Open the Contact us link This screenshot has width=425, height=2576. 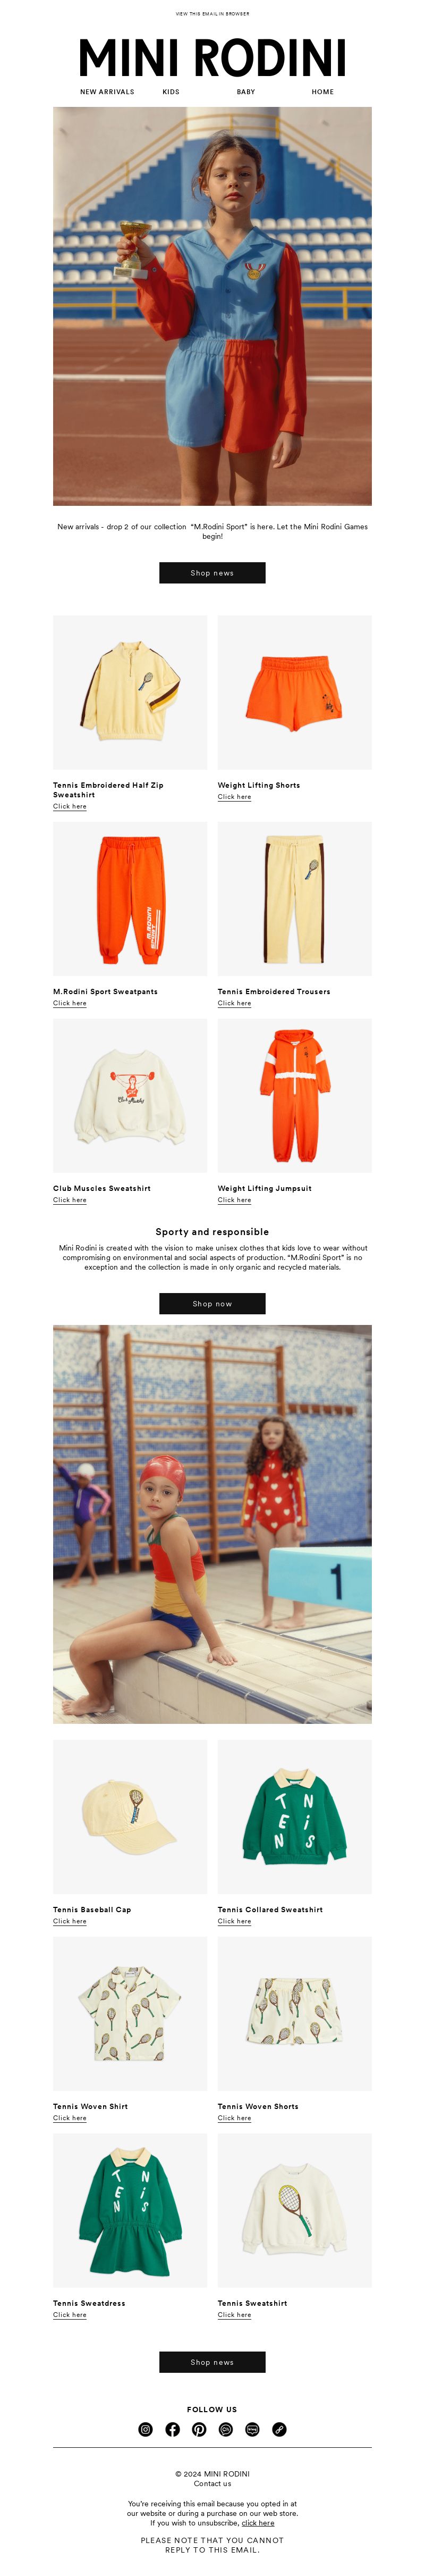[212, 2484]
